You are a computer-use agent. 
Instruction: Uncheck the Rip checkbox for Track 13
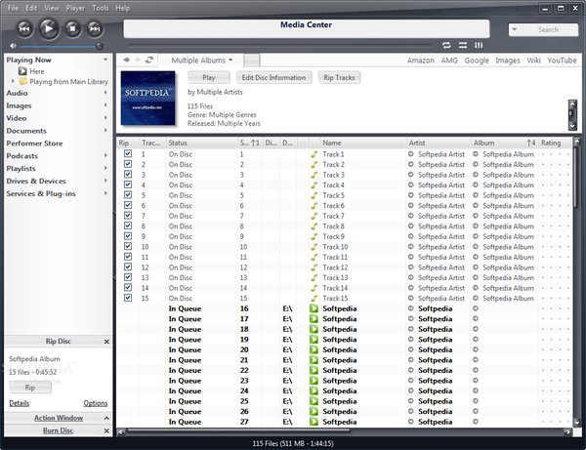128,277
